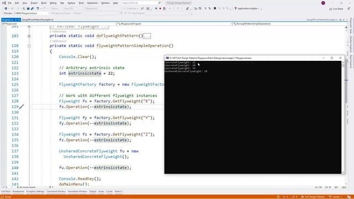The image size is (354, 199).
Task: Collapse the method at line 118
Action: point(29,46)
